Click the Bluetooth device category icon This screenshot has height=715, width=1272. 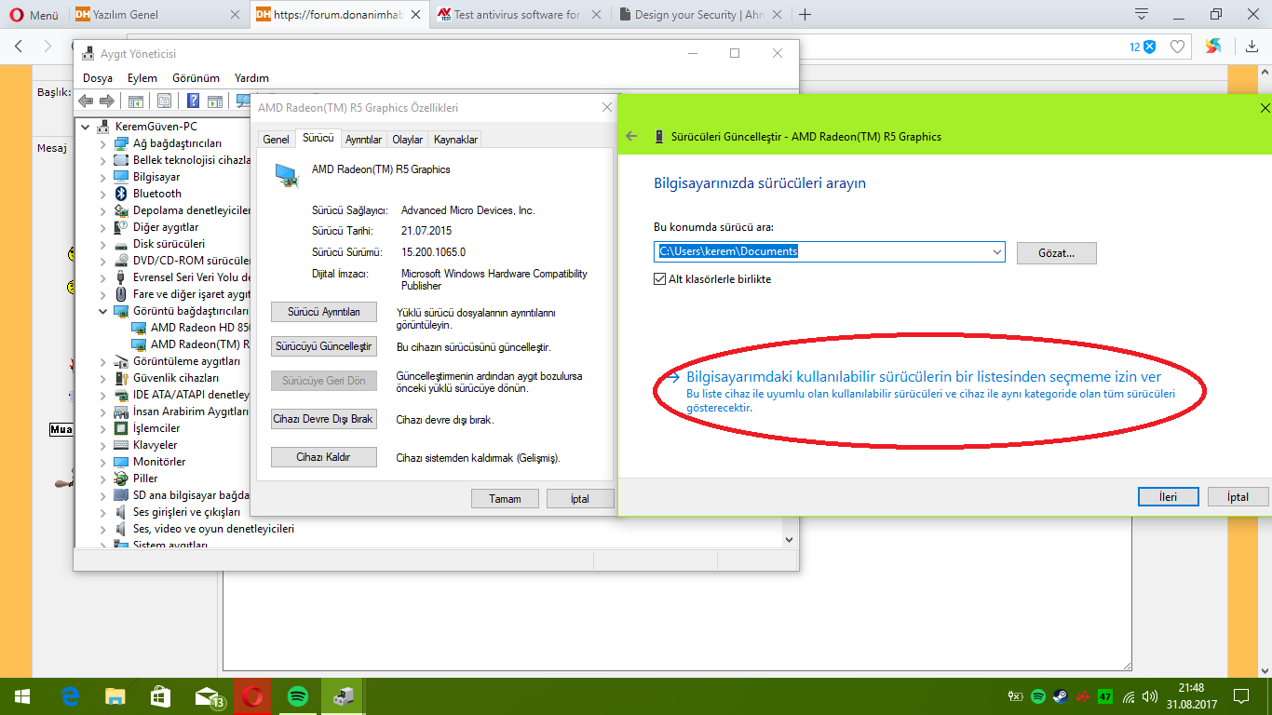[121, 194]
